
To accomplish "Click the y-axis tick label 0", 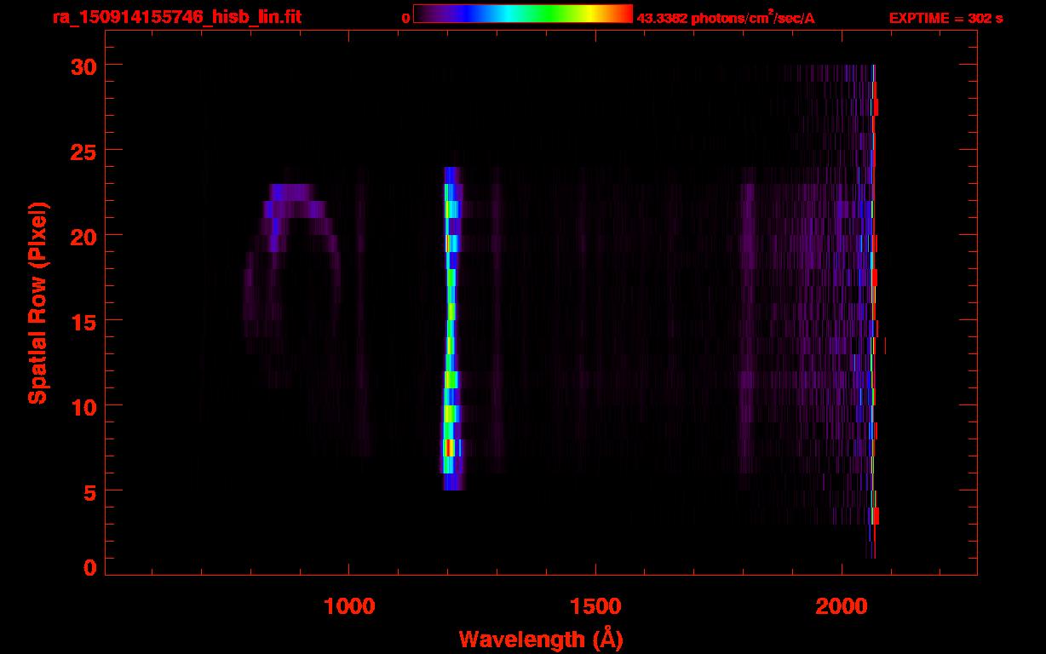I will point(90,567).
